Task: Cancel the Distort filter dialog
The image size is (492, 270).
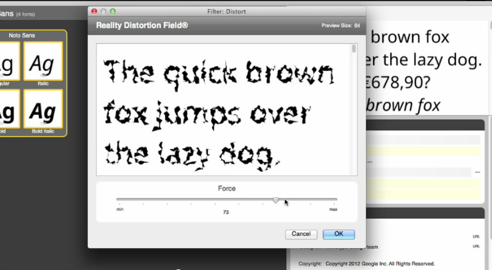Action: 301,234
